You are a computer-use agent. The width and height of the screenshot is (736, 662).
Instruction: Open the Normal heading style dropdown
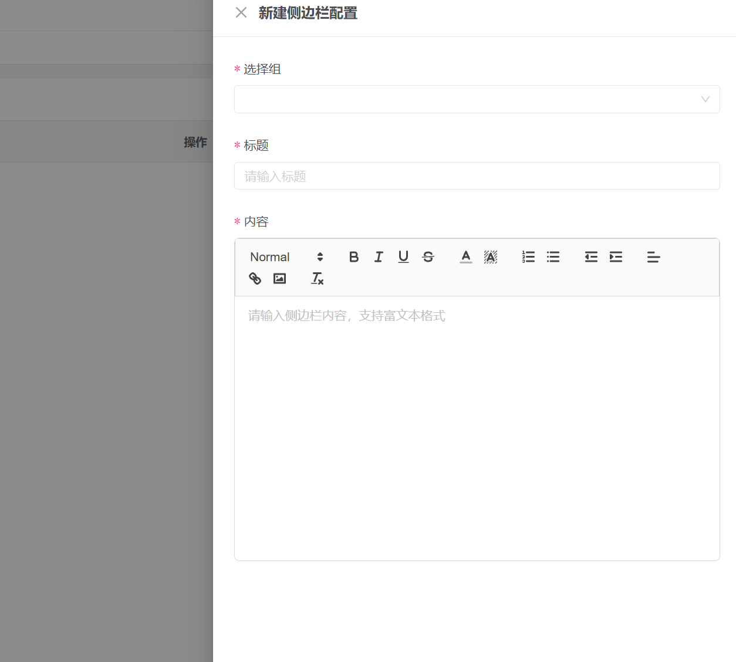point(285,256)
